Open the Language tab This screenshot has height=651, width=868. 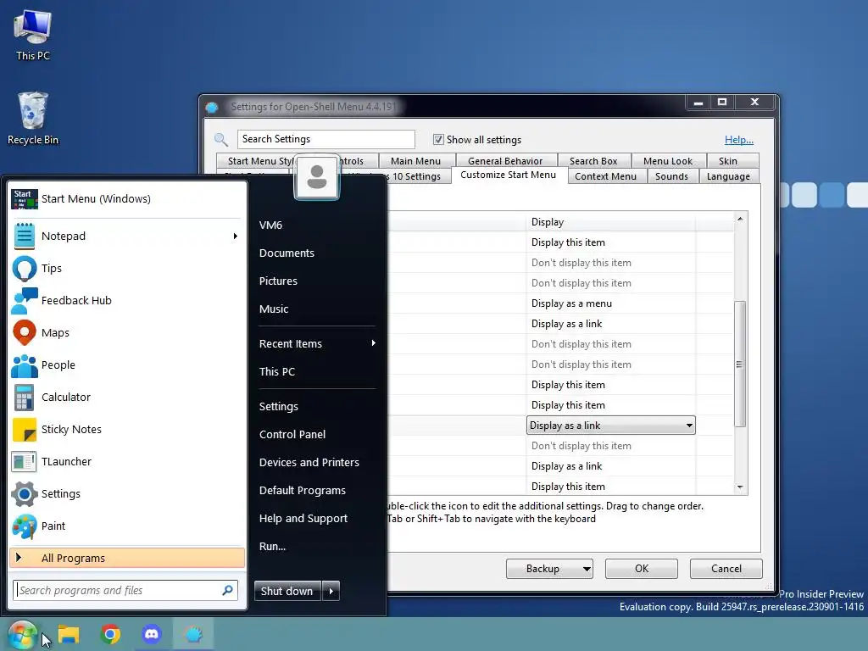click(728, 176)
